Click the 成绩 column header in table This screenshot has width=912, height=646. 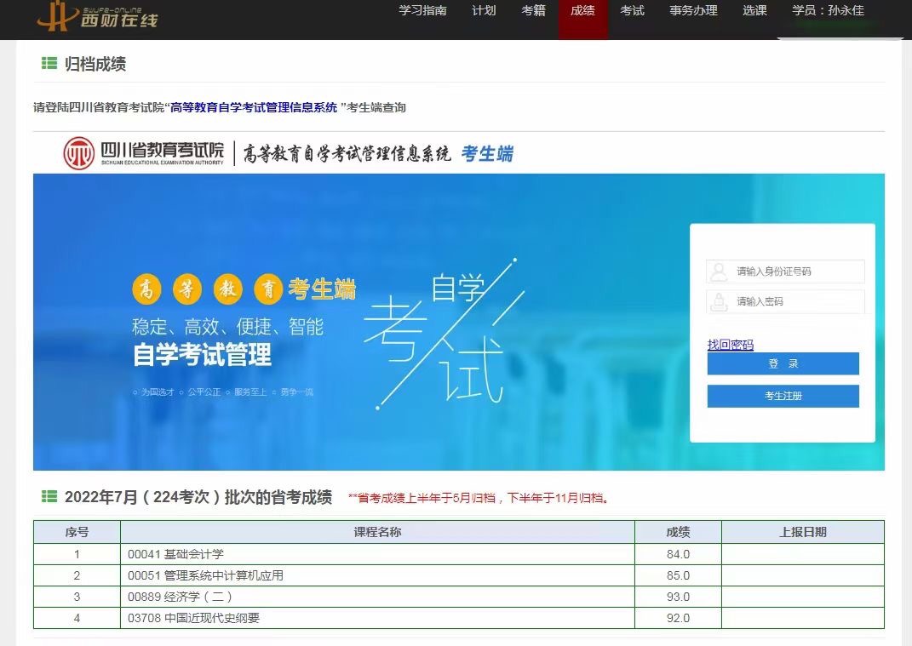(678, 532)
